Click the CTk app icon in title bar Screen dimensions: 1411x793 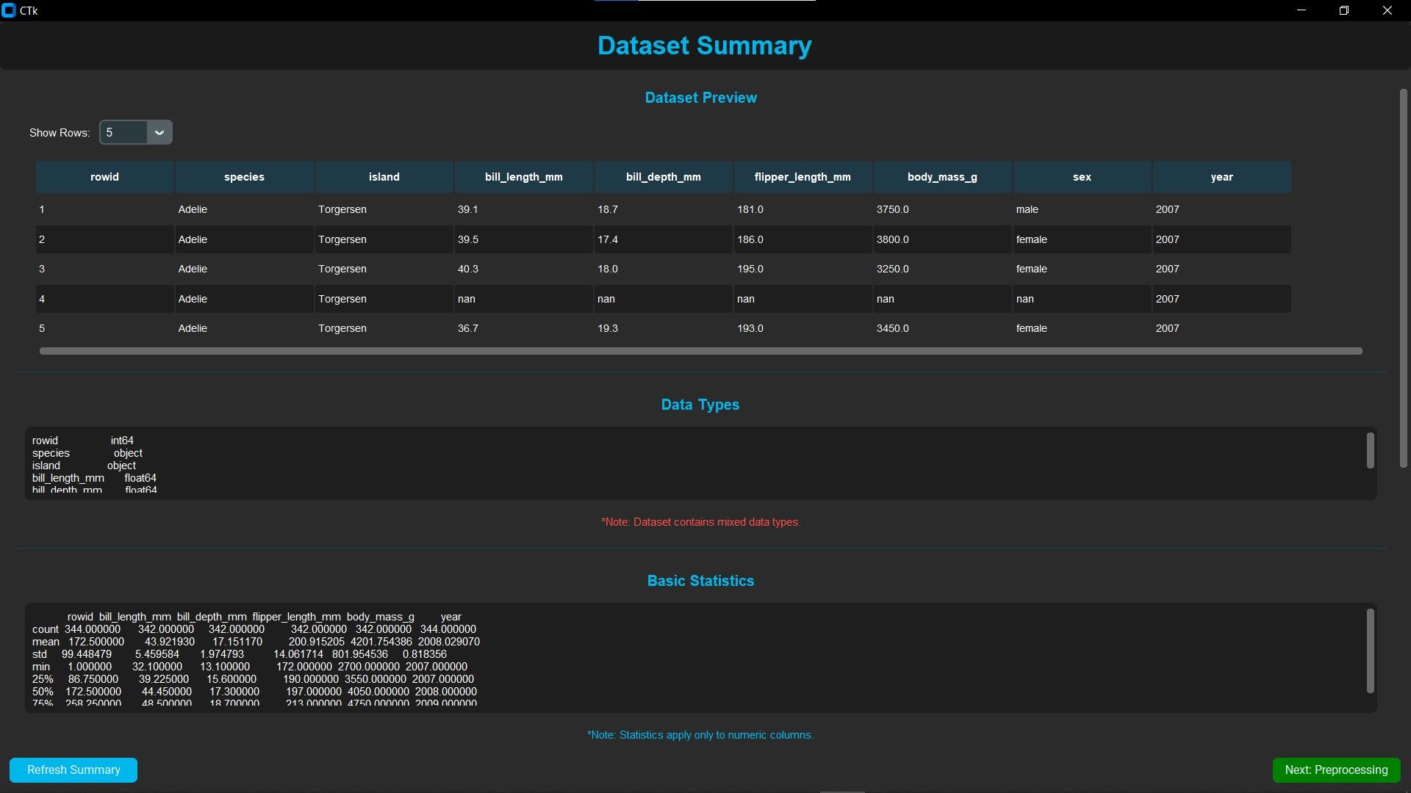(x=9, y=10)
